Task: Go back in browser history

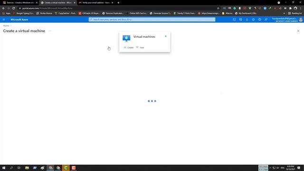Action: click(x=3, y=9)
